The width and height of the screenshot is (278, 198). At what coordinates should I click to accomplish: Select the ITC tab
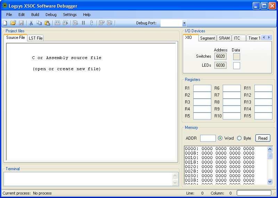[239, 38]
